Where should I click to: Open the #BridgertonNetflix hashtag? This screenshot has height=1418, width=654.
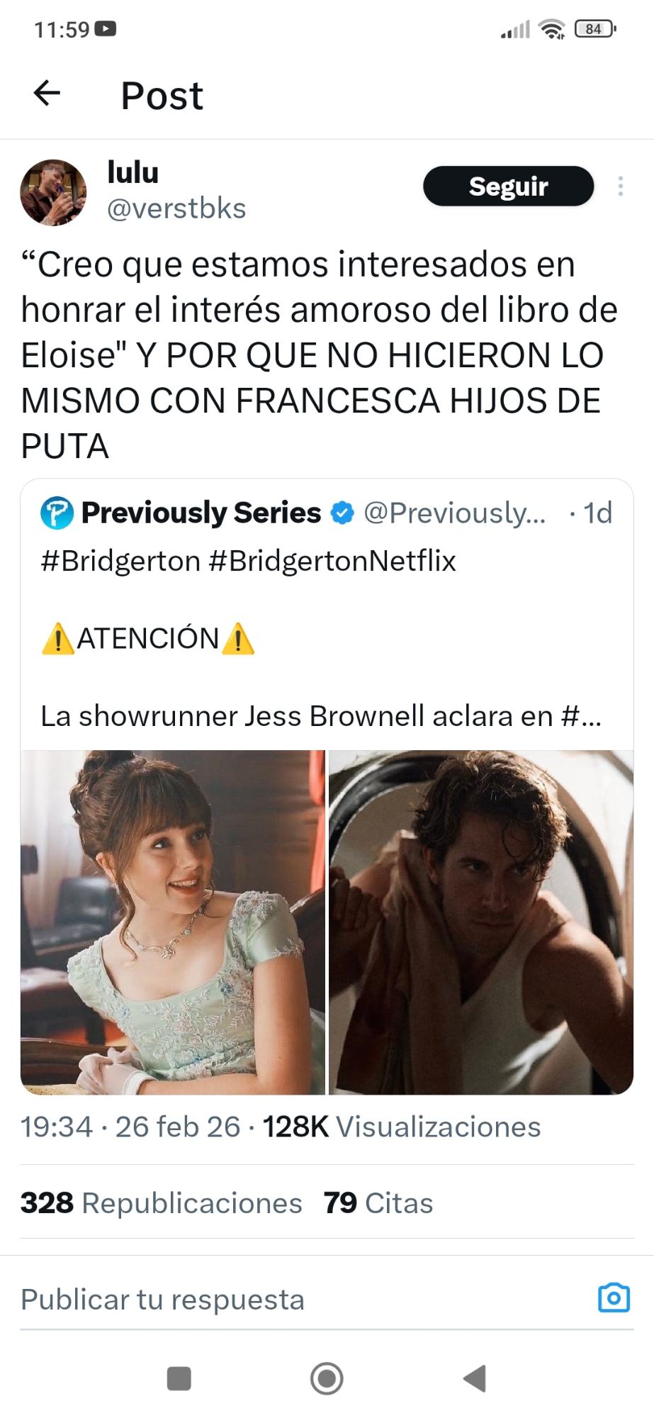(332, 561)
